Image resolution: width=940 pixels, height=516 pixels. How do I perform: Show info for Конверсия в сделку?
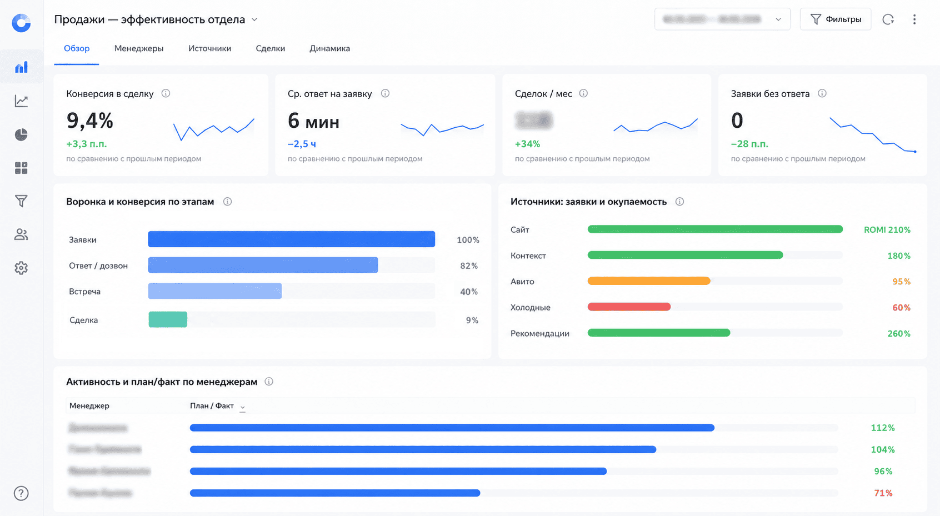166,93
